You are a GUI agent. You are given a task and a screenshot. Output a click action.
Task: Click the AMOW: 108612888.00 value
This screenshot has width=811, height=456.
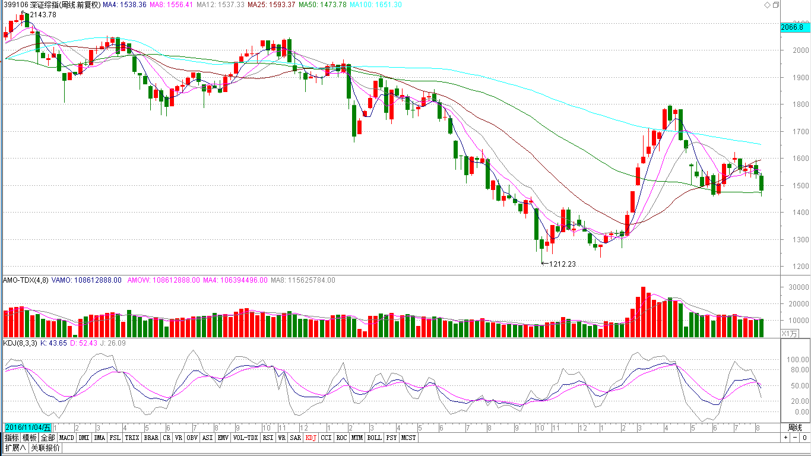[164, 280]
